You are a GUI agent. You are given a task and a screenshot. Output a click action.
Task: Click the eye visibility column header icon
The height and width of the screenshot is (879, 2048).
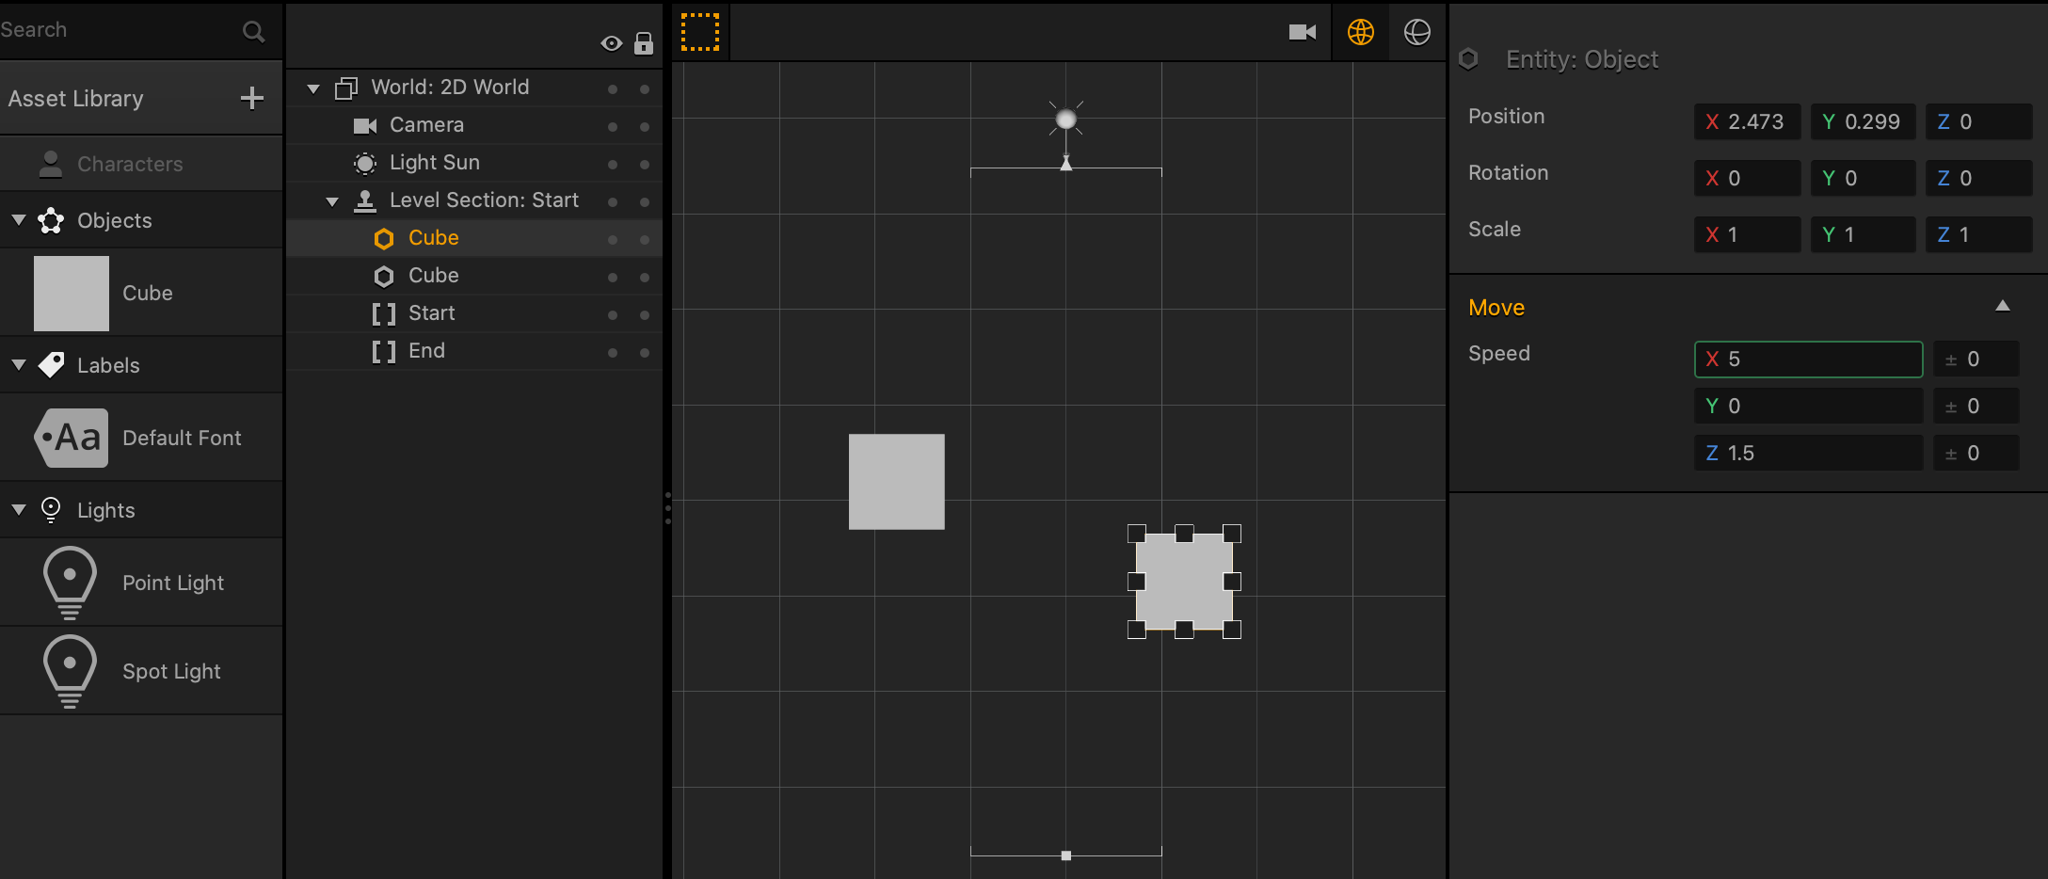pos(611,43)
